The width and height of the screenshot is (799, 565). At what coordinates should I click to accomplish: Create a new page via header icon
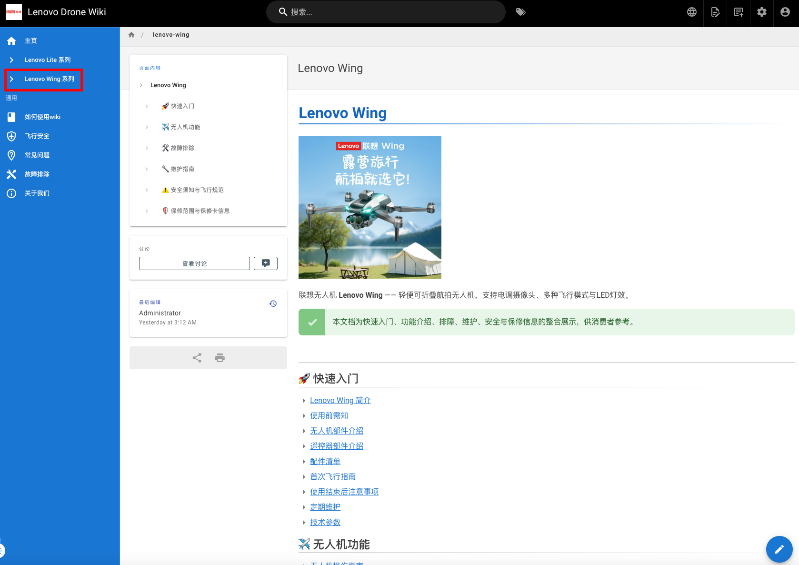739,12
